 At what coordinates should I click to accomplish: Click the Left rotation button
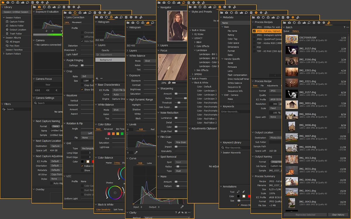[x=87, y=133]
